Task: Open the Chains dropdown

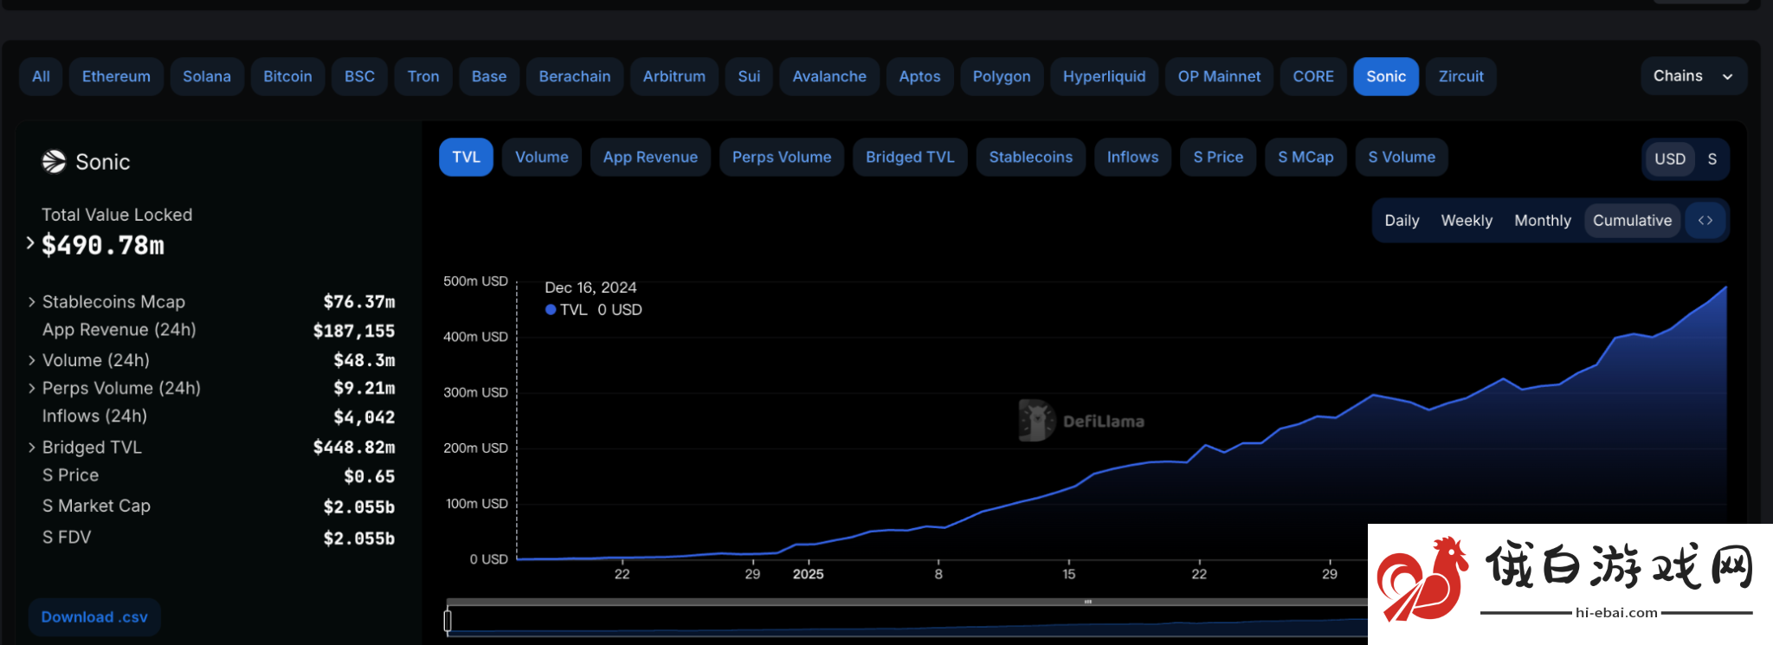Action: [1693, 76]
